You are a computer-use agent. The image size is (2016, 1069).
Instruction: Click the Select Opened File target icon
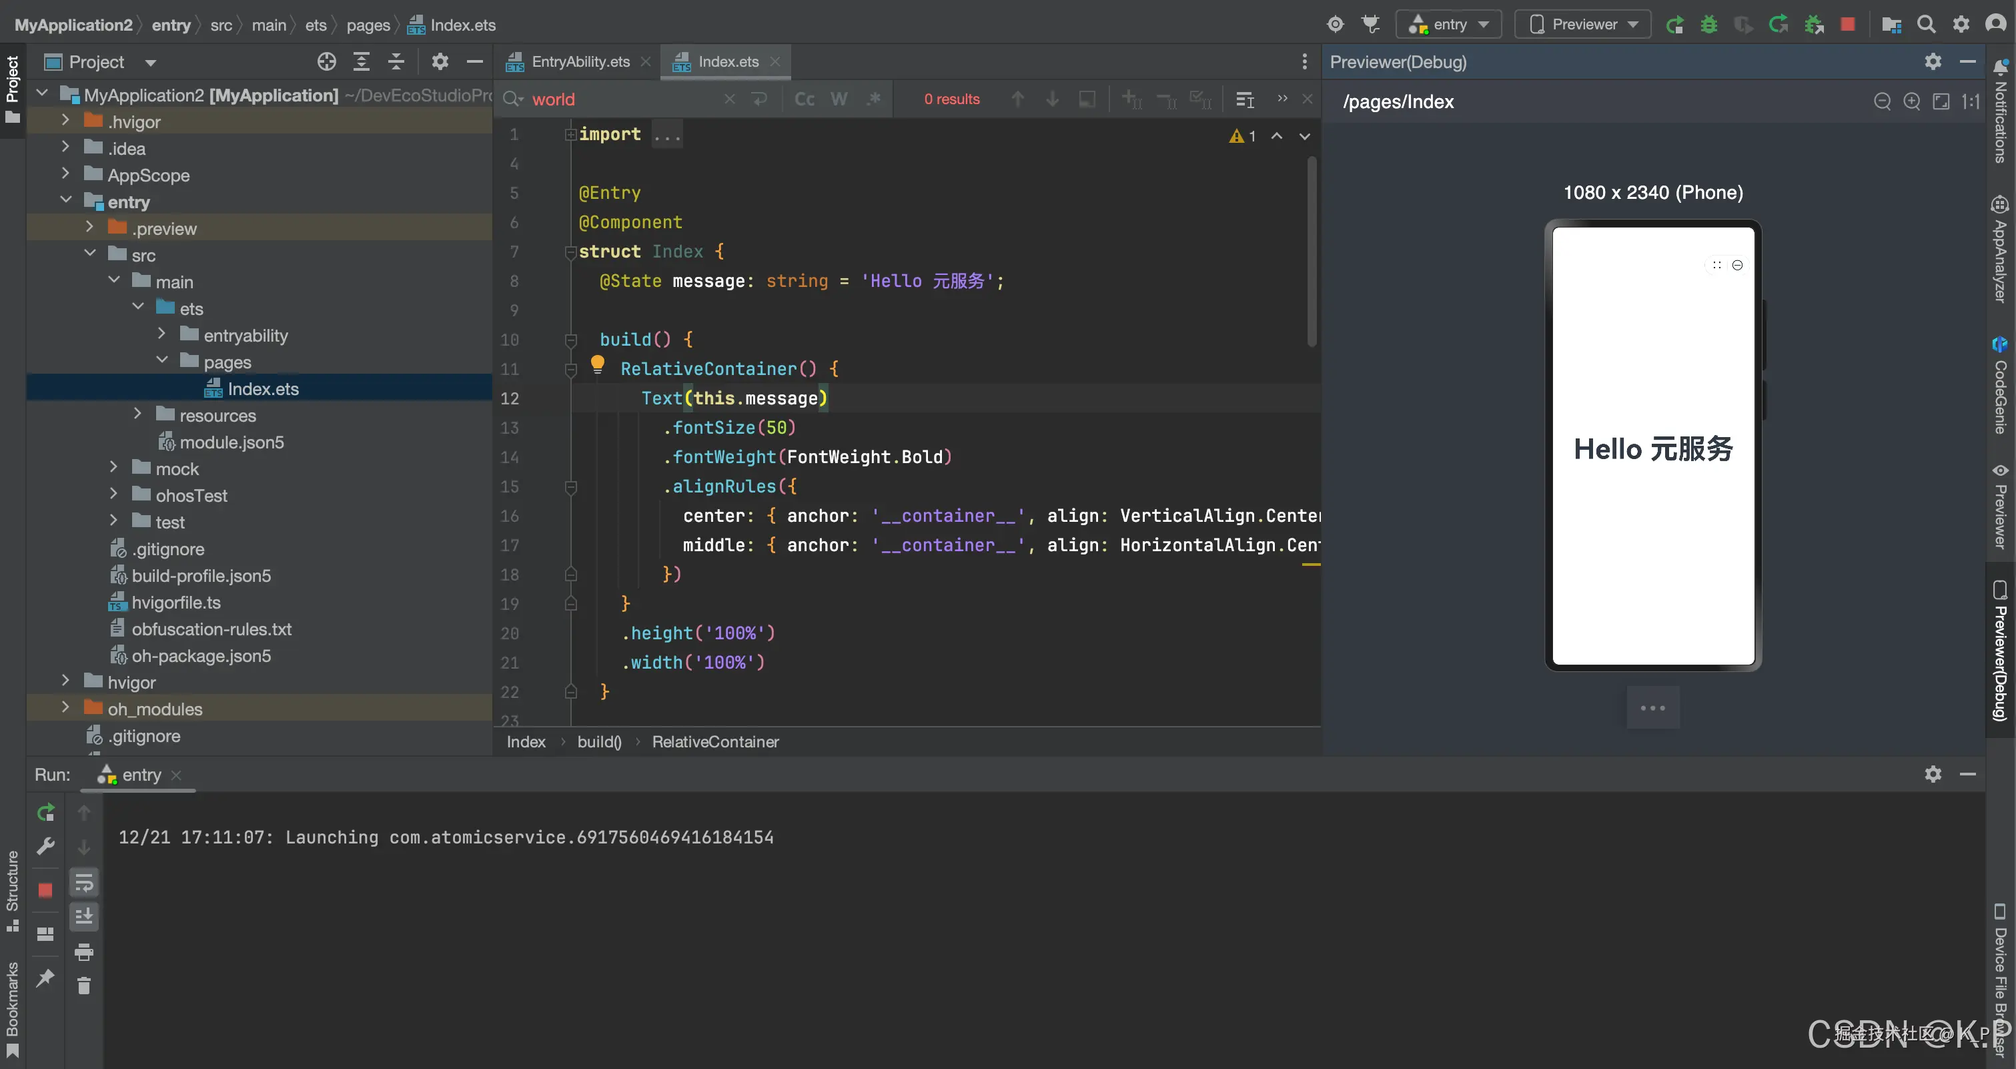tap(326, 62)
